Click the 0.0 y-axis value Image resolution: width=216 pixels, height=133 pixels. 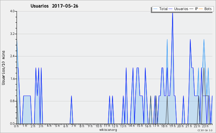pos(12,124)
